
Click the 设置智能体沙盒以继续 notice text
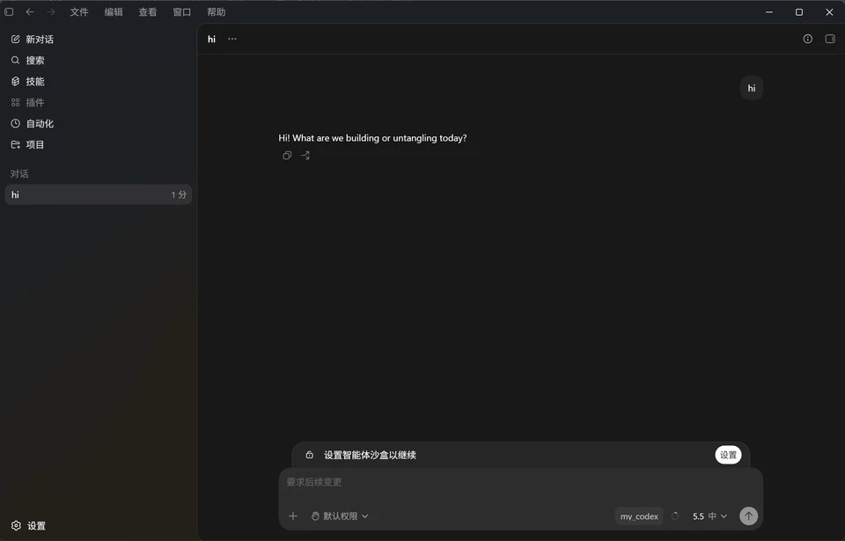pos(370,455)
